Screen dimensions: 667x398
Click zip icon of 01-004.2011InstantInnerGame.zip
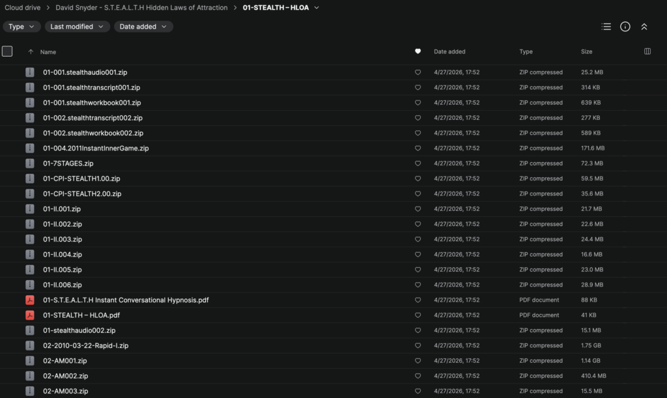coord(30,148)
